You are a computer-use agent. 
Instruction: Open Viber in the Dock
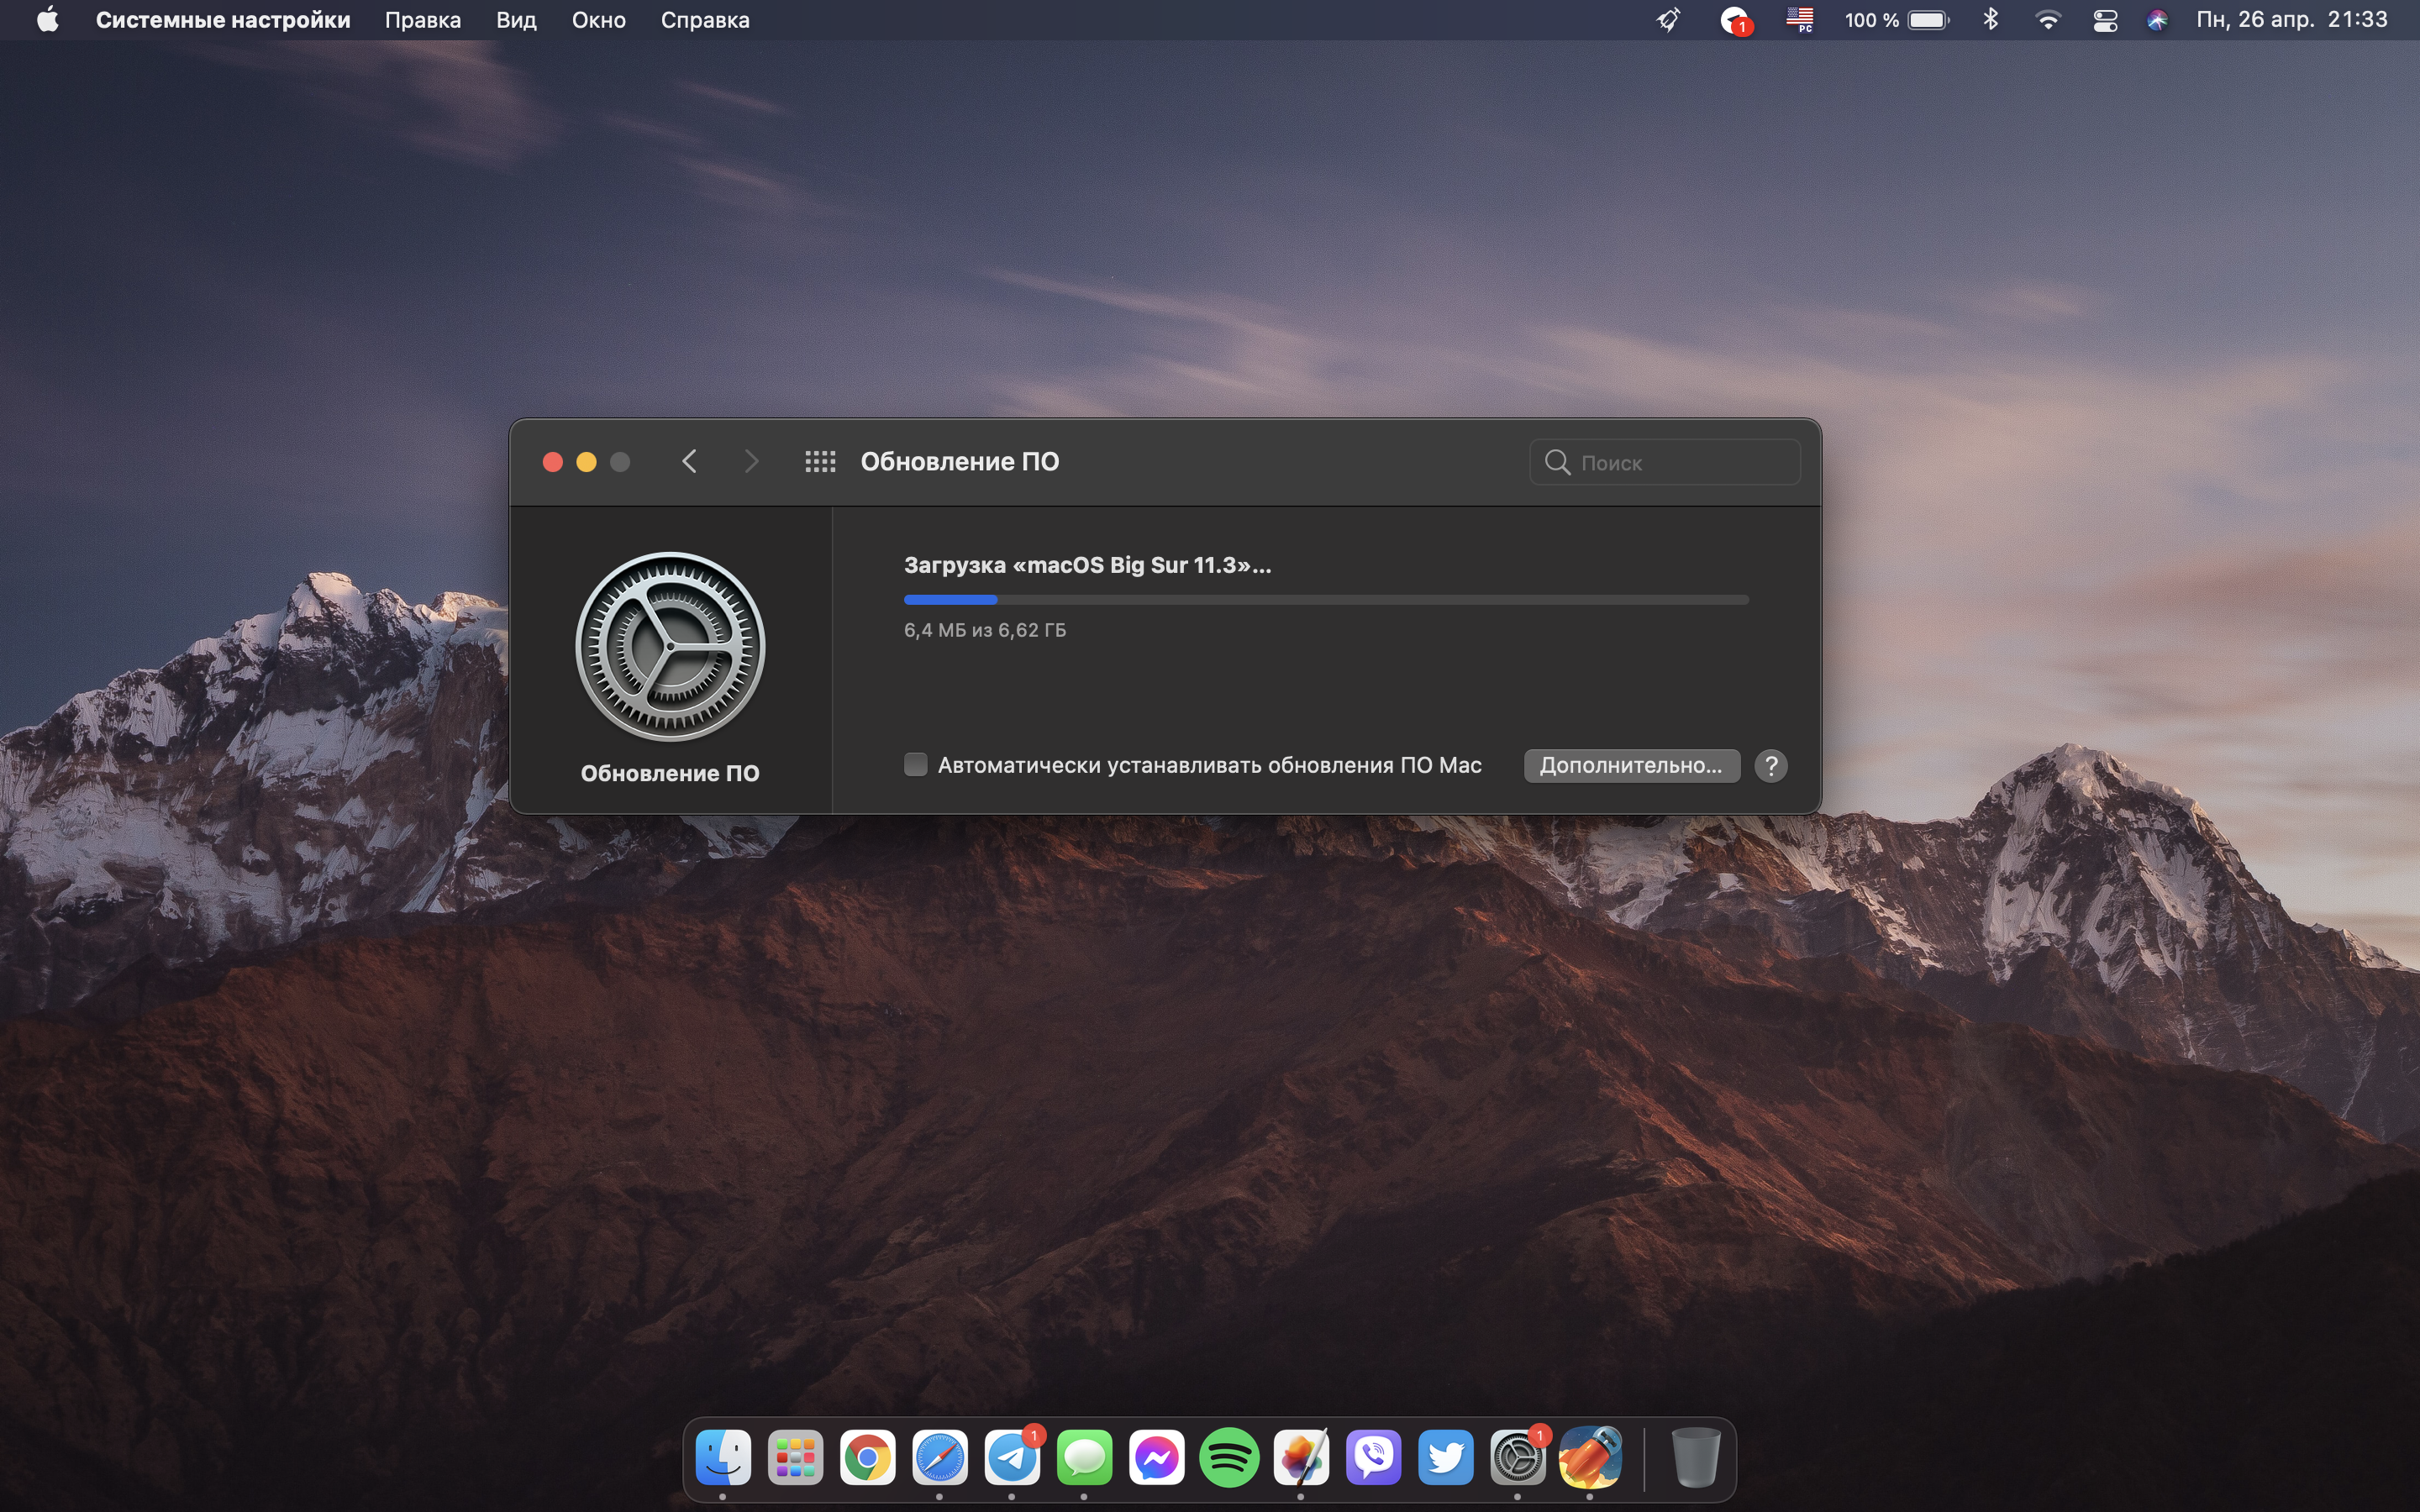1373,1458
